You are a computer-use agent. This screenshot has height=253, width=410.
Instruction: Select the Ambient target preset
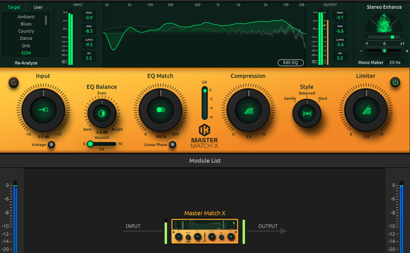click(x=26, y=17)
